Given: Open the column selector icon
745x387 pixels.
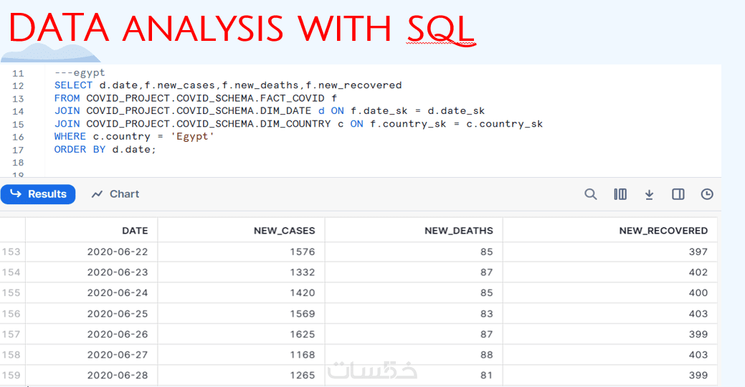Looking at the screenshot, I should point(620,194).
